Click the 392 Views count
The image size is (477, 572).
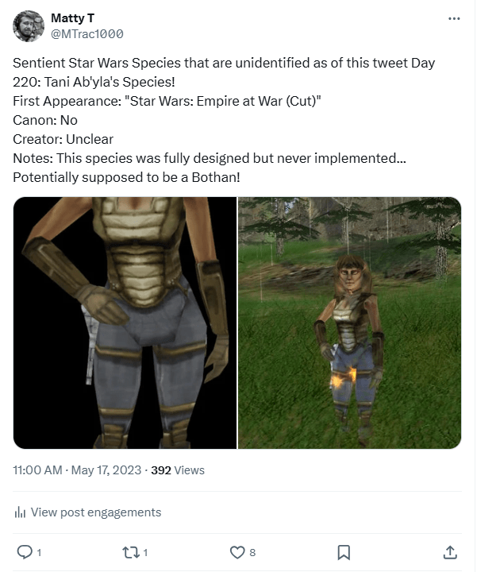pos(178,470)
